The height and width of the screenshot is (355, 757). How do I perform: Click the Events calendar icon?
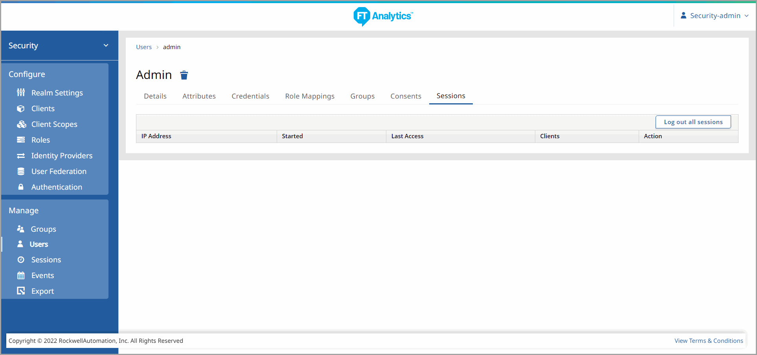click(21, 275)
